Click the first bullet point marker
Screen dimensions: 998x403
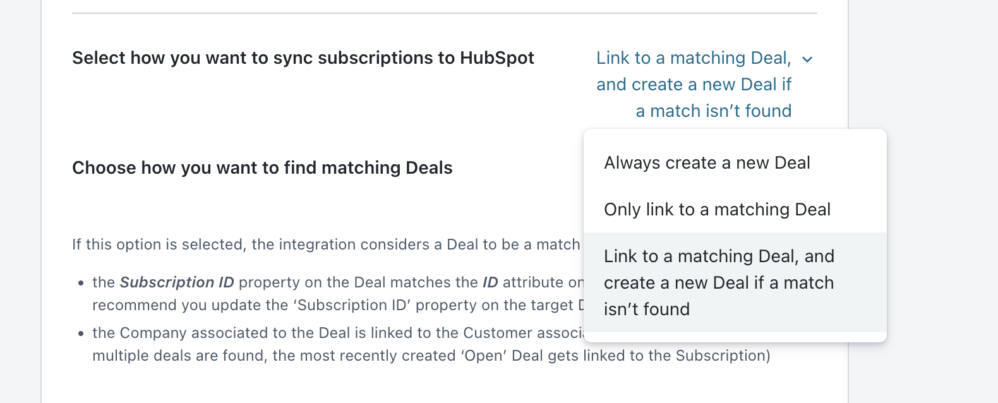coord(81,283)
